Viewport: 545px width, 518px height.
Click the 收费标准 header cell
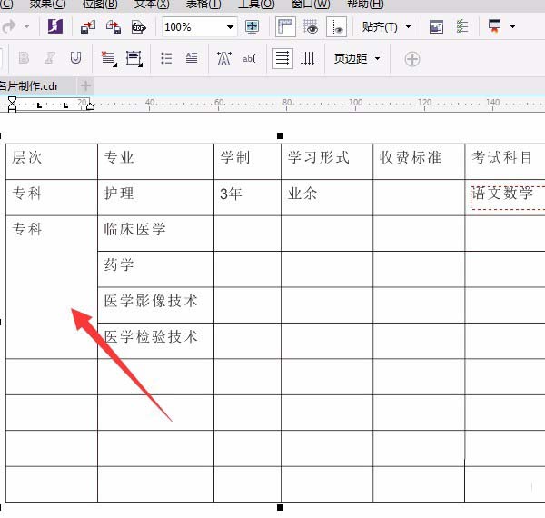[419, 162]
